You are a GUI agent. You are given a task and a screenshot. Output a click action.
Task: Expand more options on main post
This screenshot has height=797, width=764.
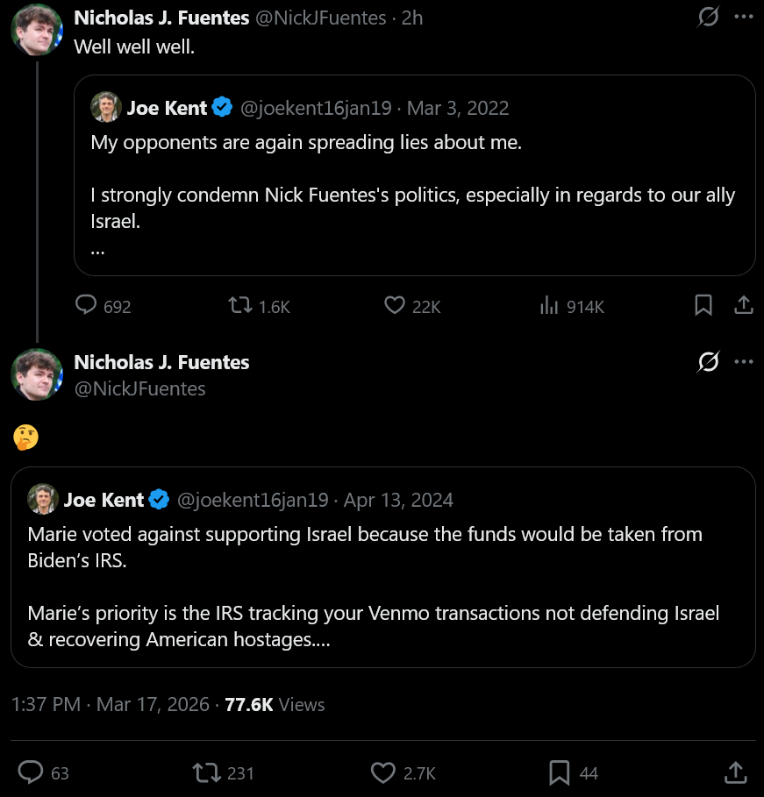click(743, 362)
